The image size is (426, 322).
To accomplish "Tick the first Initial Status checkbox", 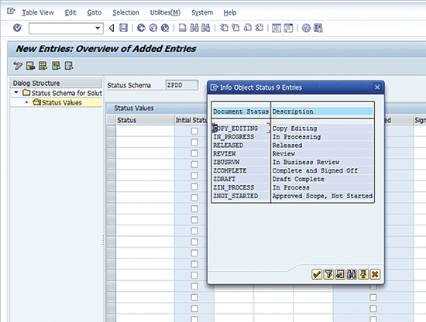I will point(194,131).
